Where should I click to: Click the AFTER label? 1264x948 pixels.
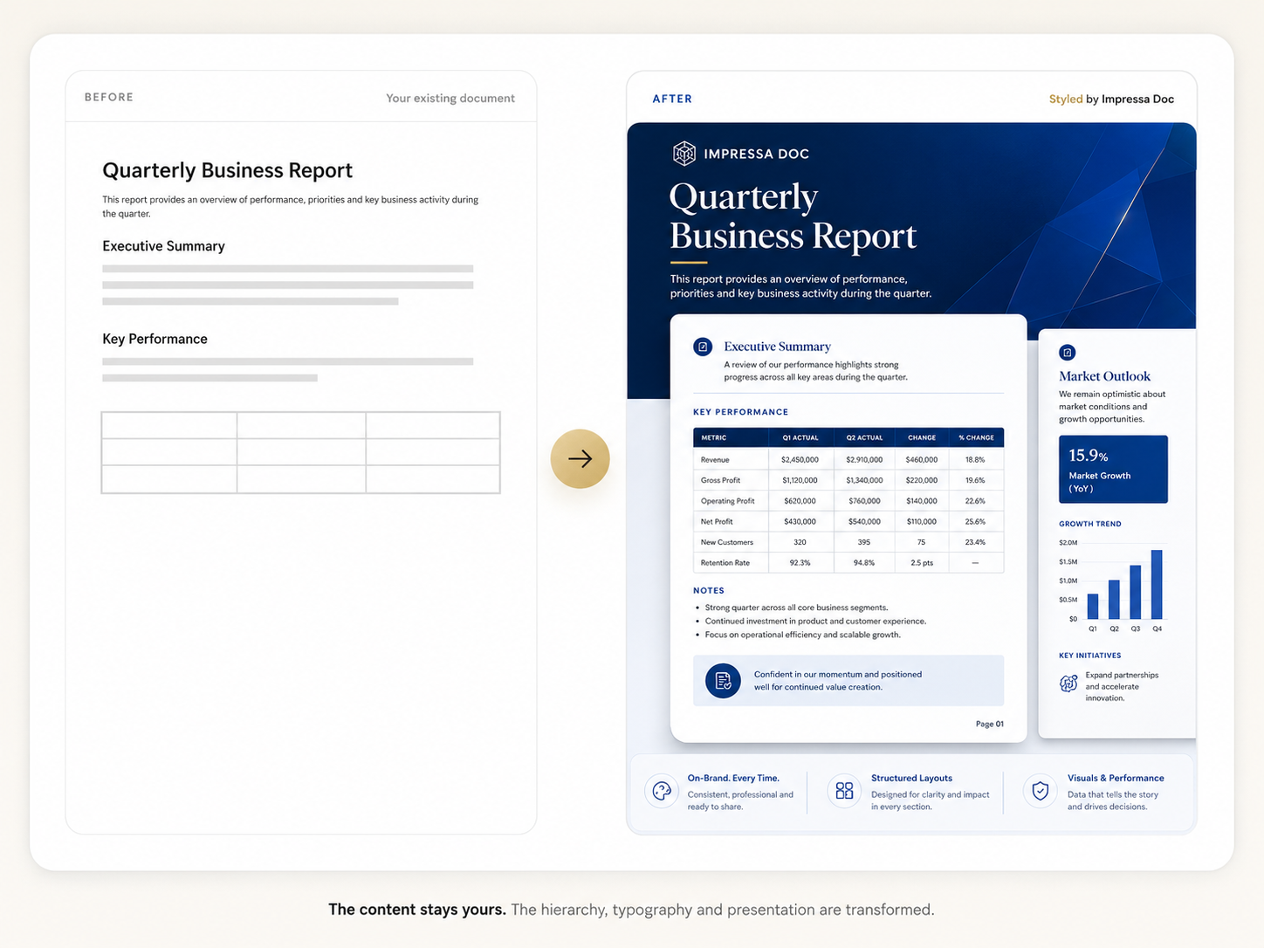coord(672,99)
